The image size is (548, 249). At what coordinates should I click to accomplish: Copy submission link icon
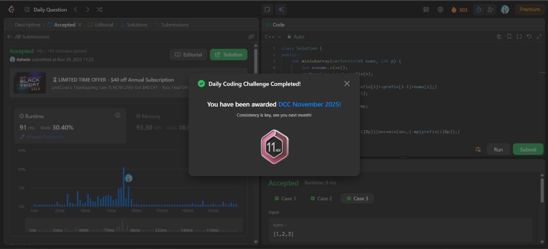pos(251,36)
